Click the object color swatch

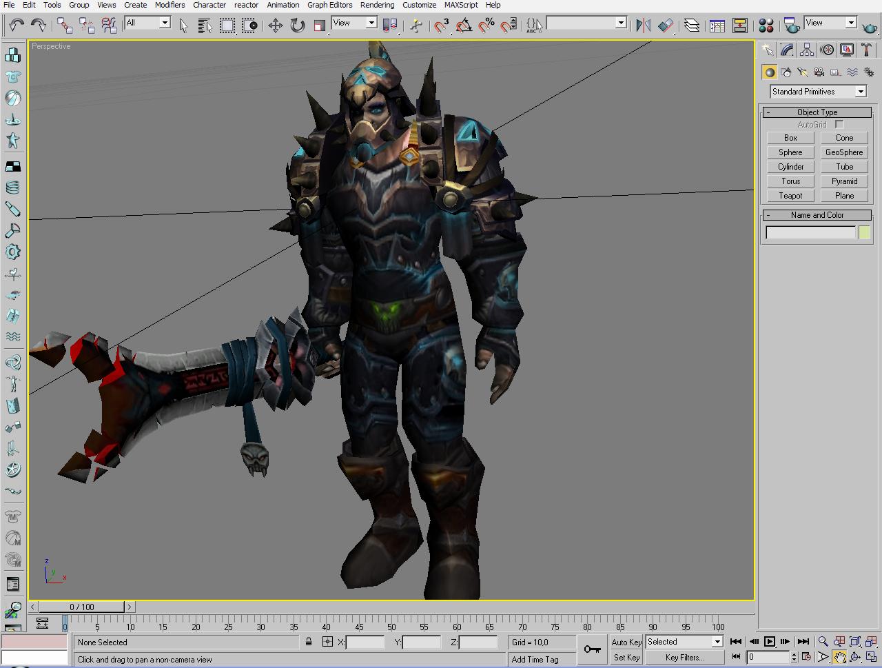pos(864,233)
